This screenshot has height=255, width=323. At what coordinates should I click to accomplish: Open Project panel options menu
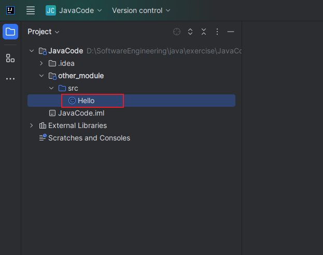(217, 32)
